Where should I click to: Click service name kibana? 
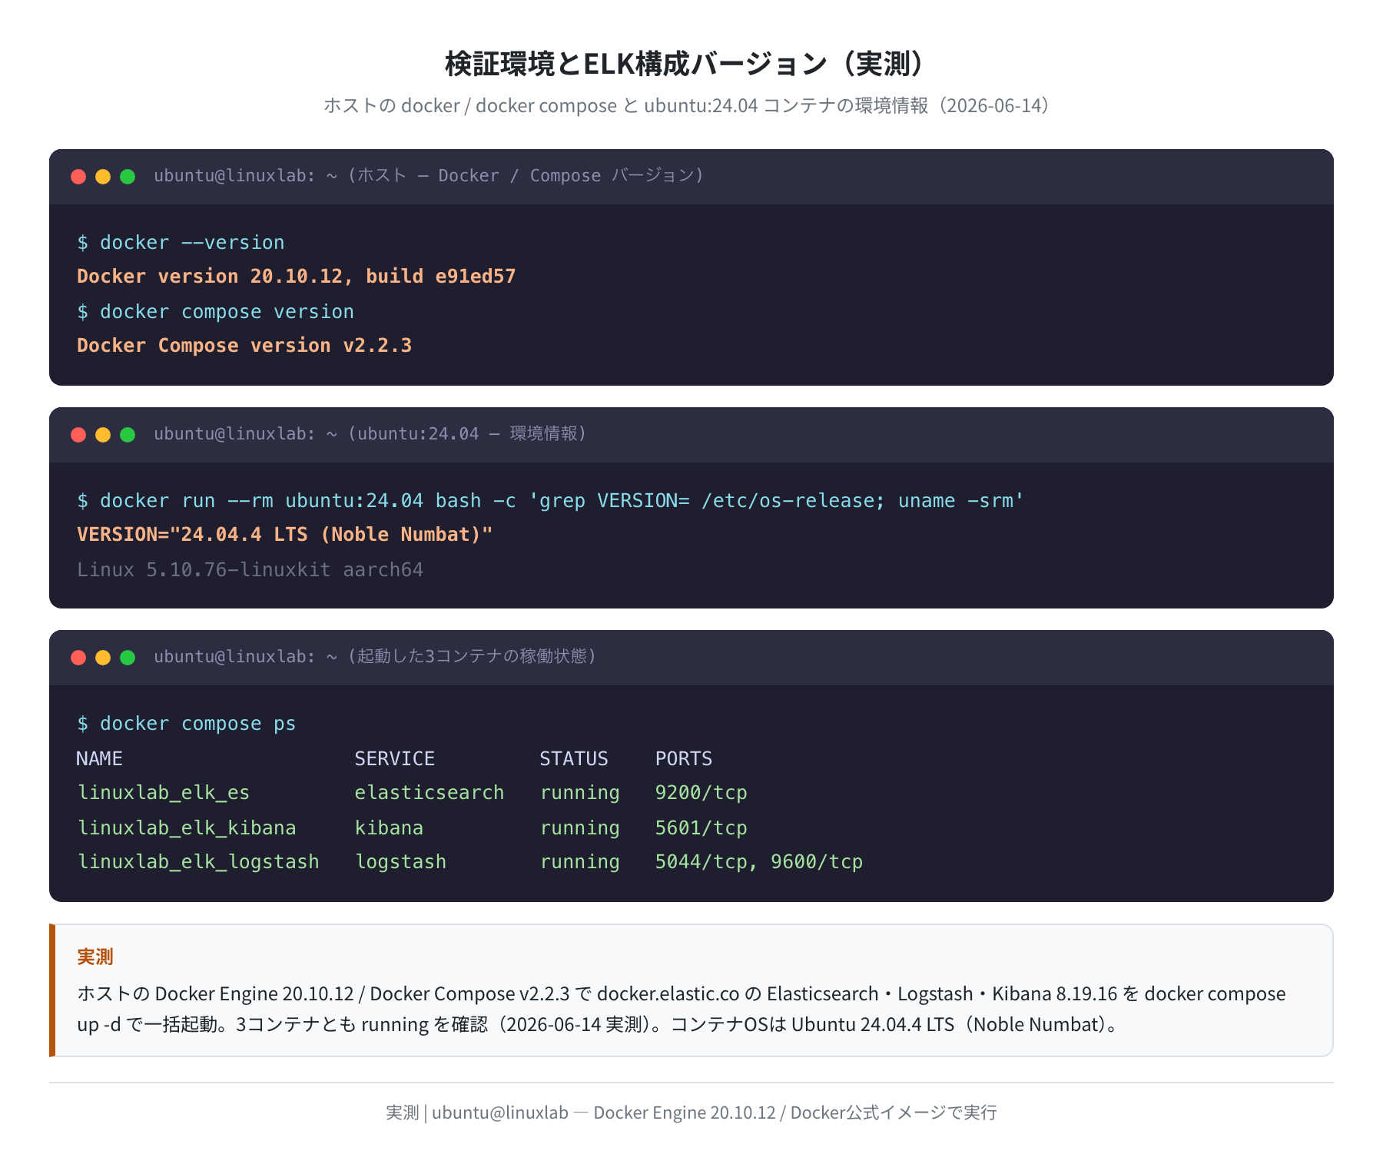tap(389, 828)
